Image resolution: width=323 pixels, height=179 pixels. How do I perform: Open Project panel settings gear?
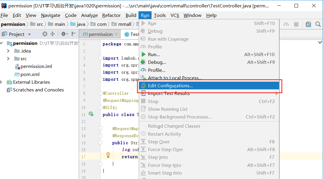(x=64, y=34)
